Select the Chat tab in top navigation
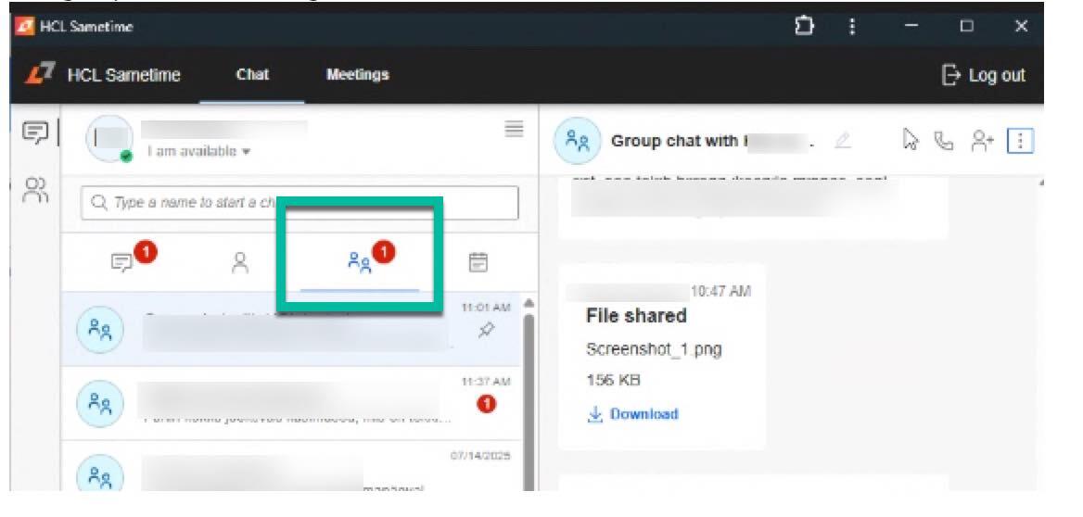1083x517 pixels. click(252, 75)
